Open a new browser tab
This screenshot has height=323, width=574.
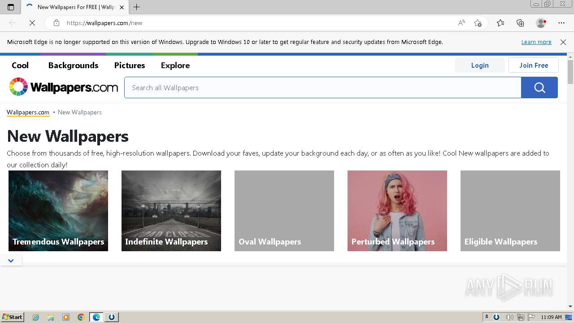pos(137,7)
